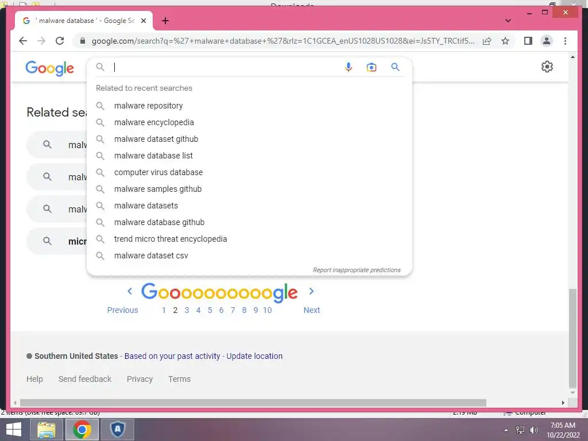Screen dimensions: 588x441
Task: Open the 'Send feedback' footer link
Action: click(x=85, y=379)
